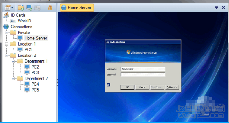Click the ID Cards people icon

pyautogui.click(x=6, y=15)
